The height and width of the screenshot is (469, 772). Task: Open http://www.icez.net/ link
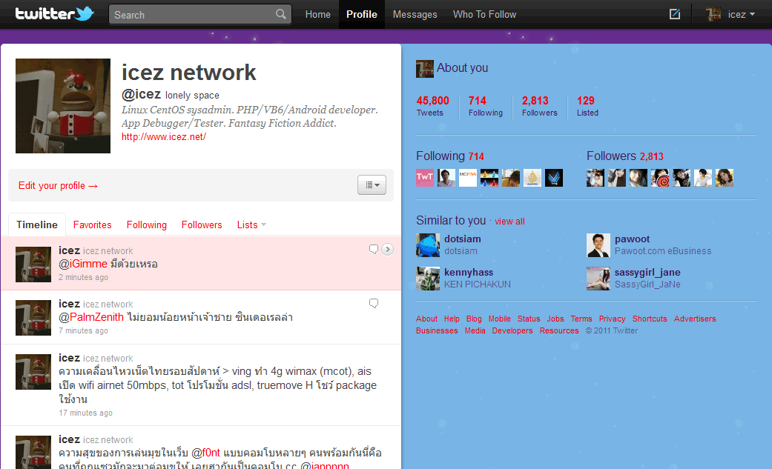(x=164, y=137)
